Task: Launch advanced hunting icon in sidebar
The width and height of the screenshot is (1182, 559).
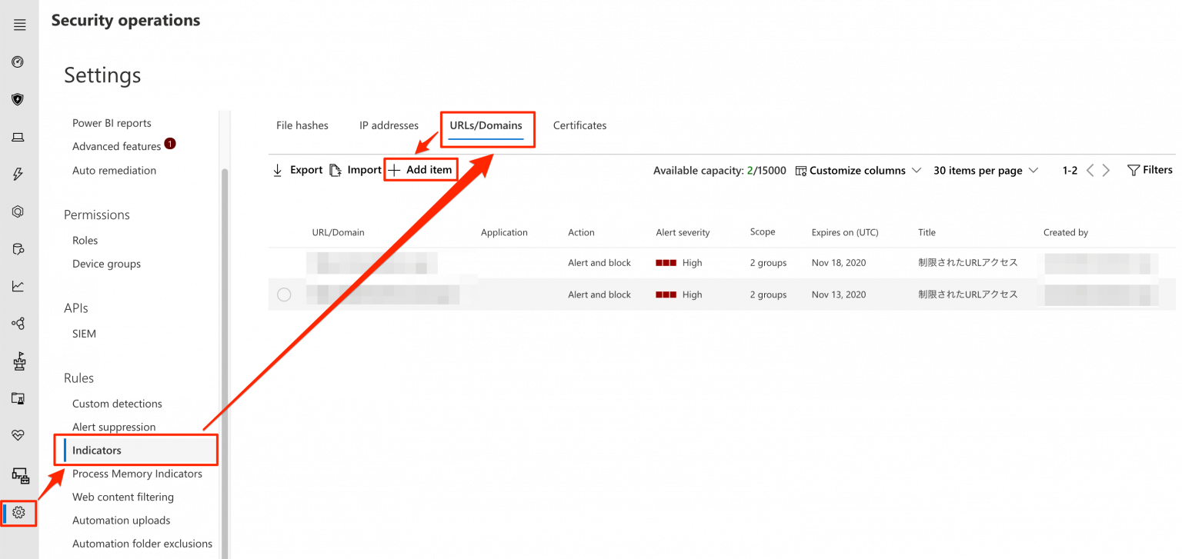Action: tap(17, 248)
